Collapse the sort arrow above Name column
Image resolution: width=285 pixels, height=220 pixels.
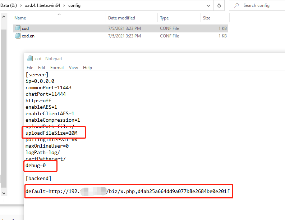[59, 14]
